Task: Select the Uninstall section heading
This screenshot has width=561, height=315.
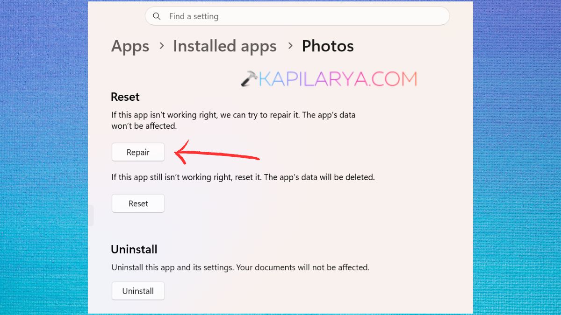Action: coord(134,249)
